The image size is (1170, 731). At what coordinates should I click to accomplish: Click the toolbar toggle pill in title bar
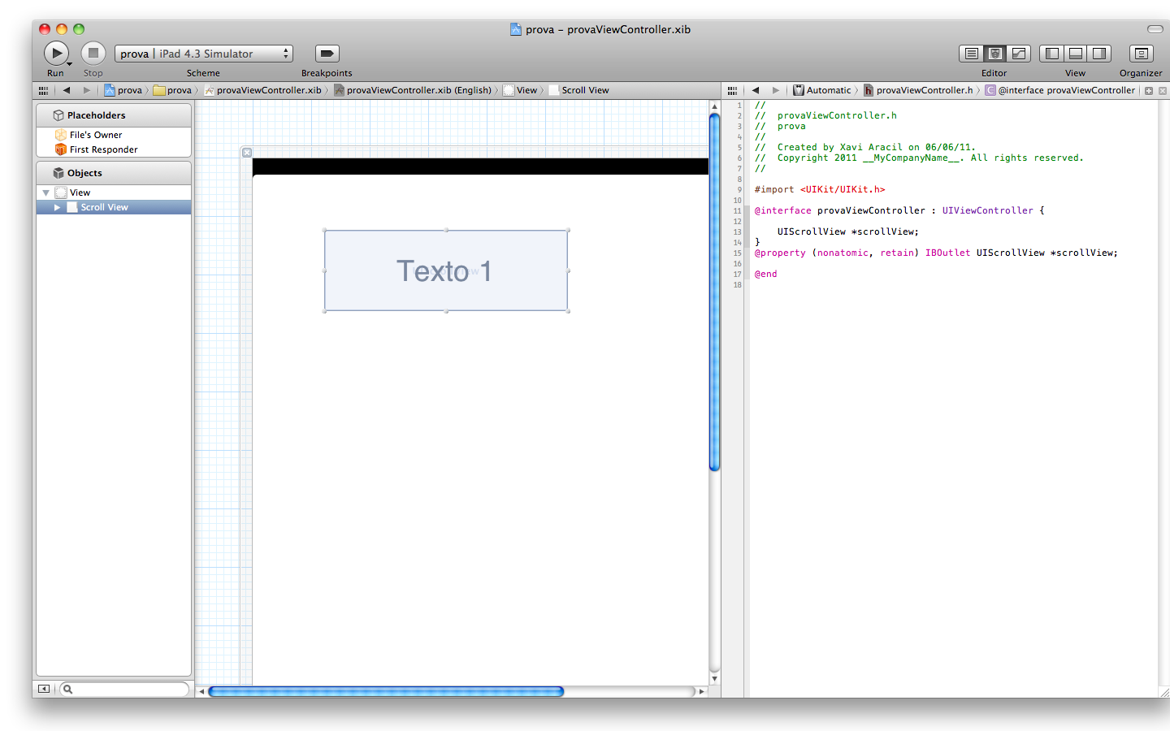click(x=1155, y=29)
